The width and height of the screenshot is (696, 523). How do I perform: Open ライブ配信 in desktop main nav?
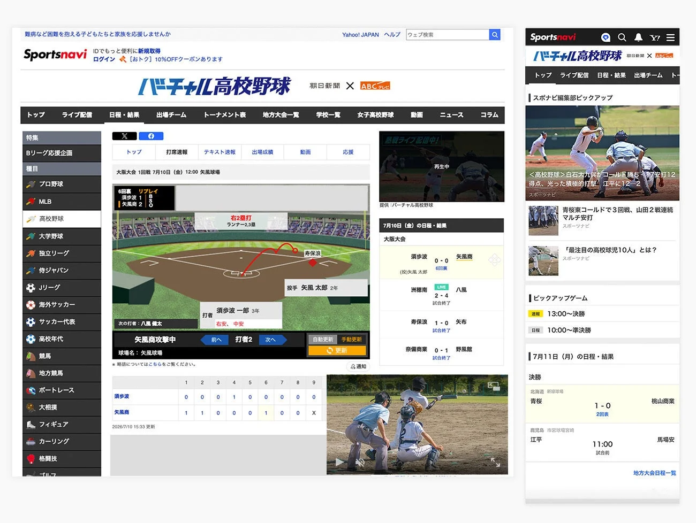(77, 115)
